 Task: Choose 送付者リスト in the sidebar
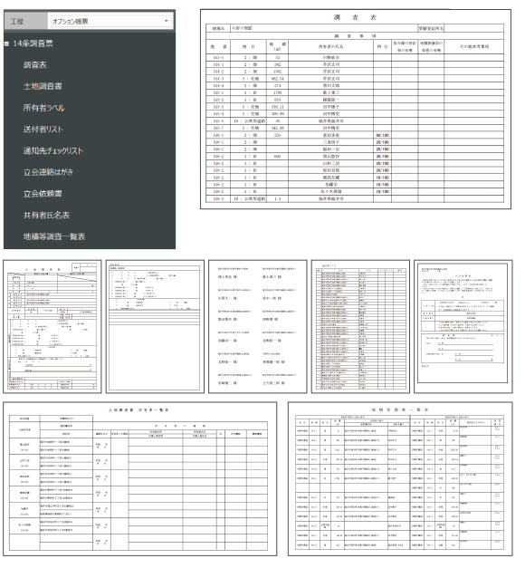43,129
